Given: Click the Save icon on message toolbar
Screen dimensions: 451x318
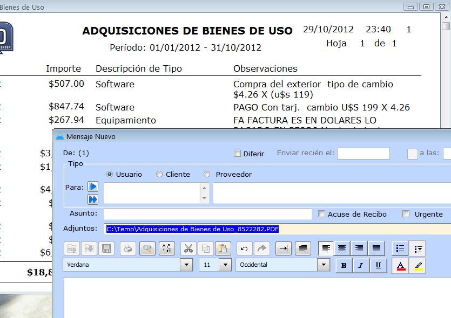Looking at the screenshot, I should (x=106, y=248).
